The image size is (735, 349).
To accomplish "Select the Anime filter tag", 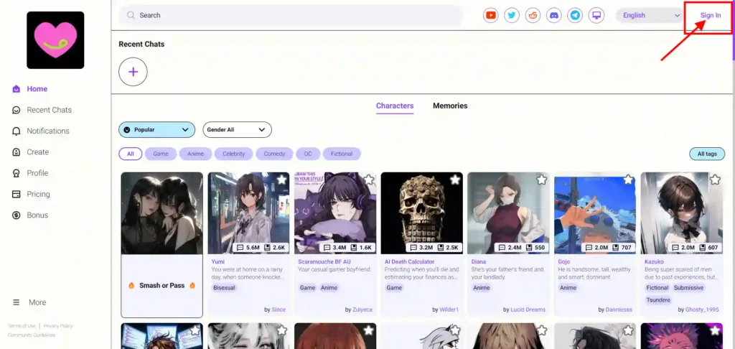I will [195, 154].
